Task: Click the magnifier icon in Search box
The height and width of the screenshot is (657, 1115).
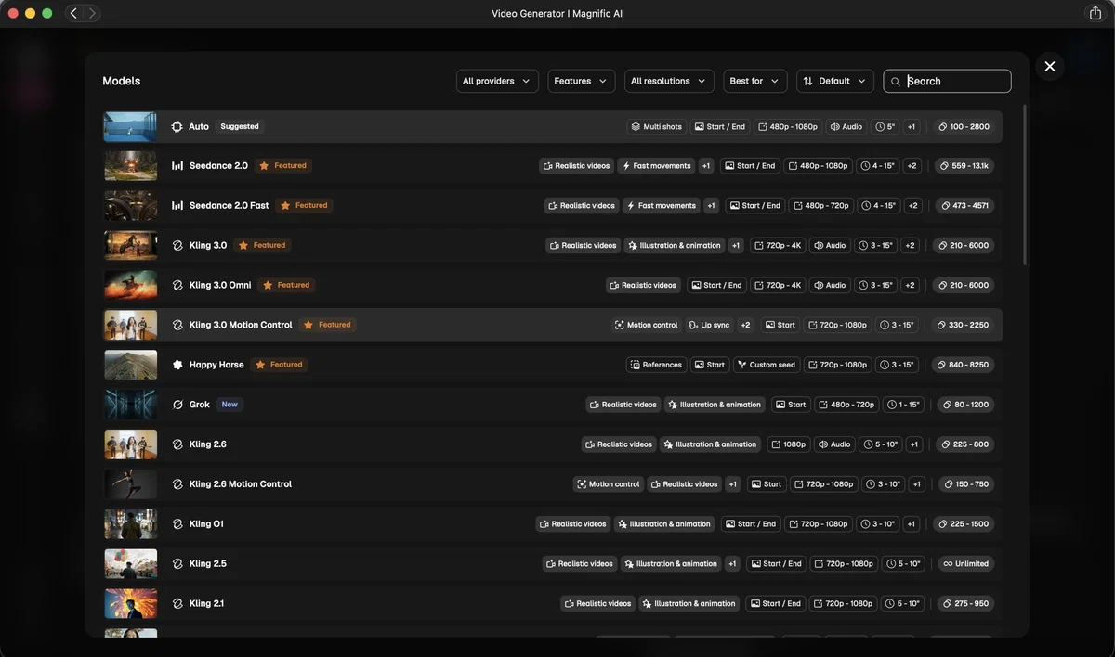Action: (x=896, y=82)
